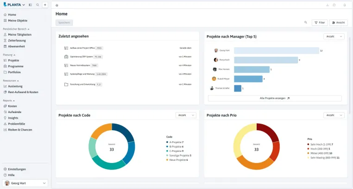Click the Sehr Hoch (1-199) legend color dot
The image size is (353, 189).
(308, 145)
